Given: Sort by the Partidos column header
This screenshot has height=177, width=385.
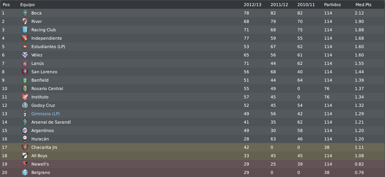Looking at the screenshot, I should (x=333, y=5).
